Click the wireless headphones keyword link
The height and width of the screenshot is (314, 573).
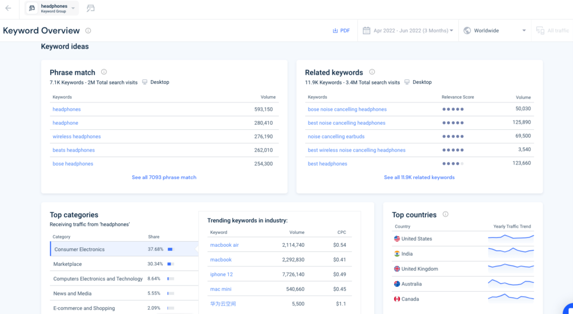77,137
